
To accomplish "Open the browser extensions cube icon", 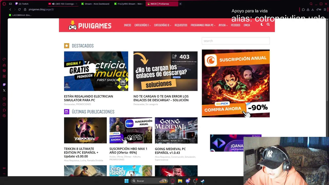I will click(x=303, y=10).
